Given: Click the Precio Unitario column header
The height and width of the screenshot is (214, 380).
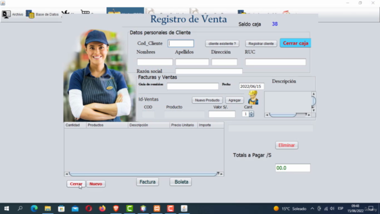Looking at the screenshot, I should coord(183,125).
